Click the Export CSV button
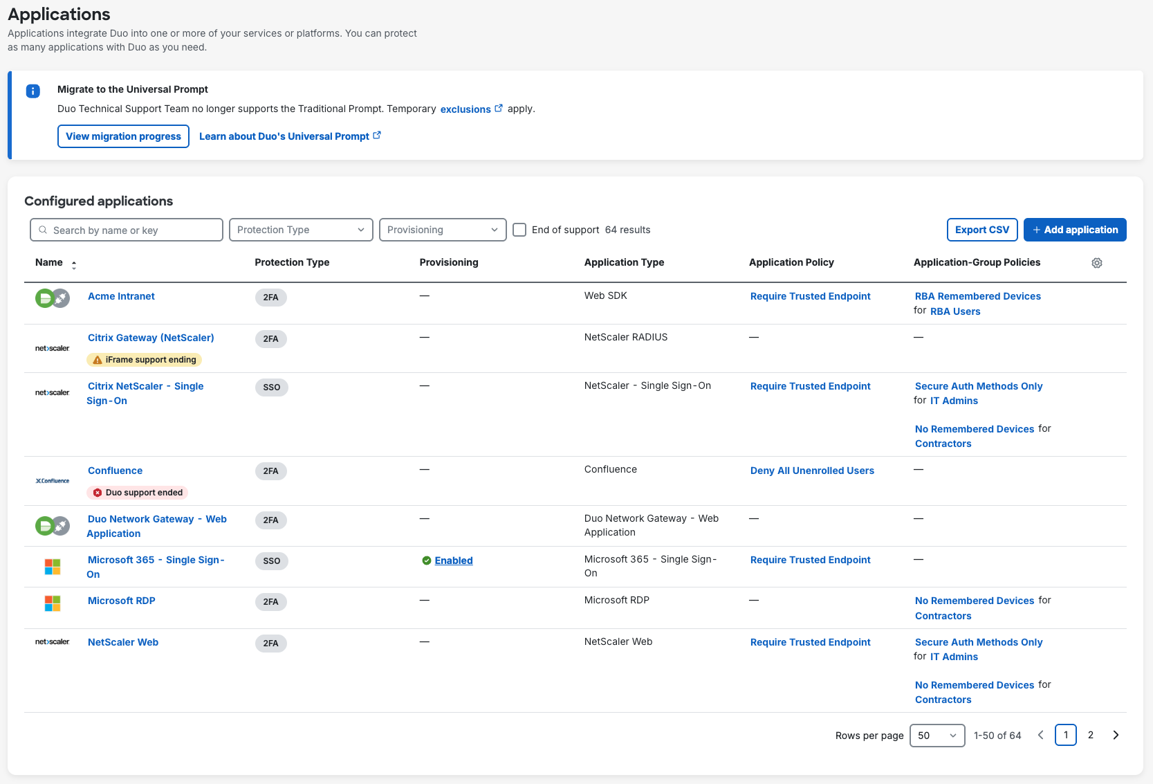The image size is (1153, 784). (981, 230)
